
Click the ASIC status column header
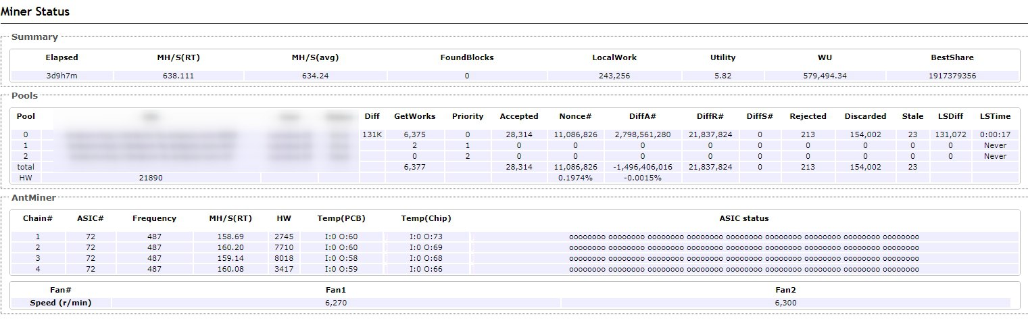(744, 218)
